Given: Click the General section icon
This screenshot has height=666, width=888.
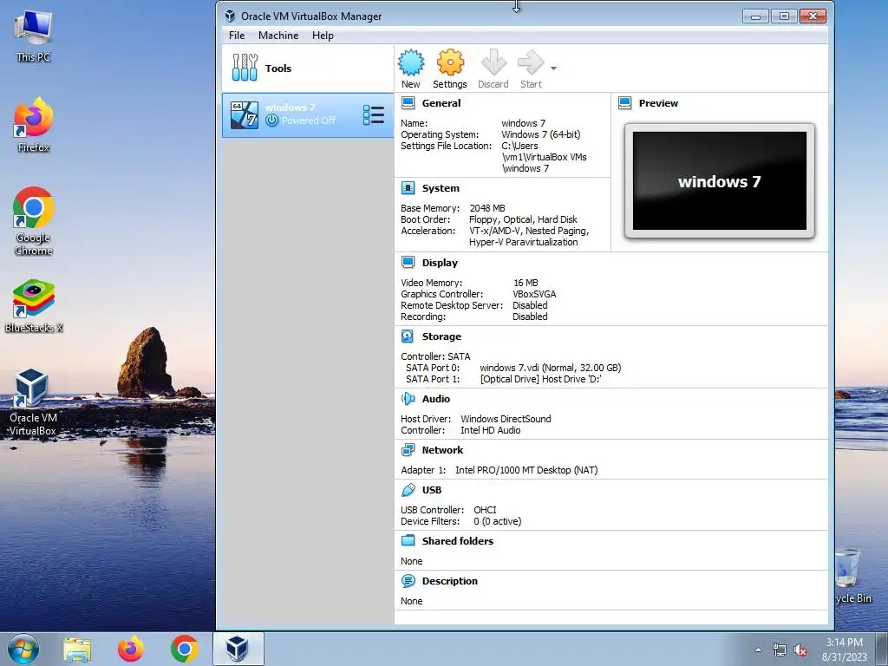Looking at the screenshot, I should 408,103.
